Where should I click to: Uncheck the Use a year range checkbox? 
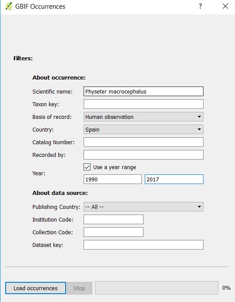click(x=87, y=167)
